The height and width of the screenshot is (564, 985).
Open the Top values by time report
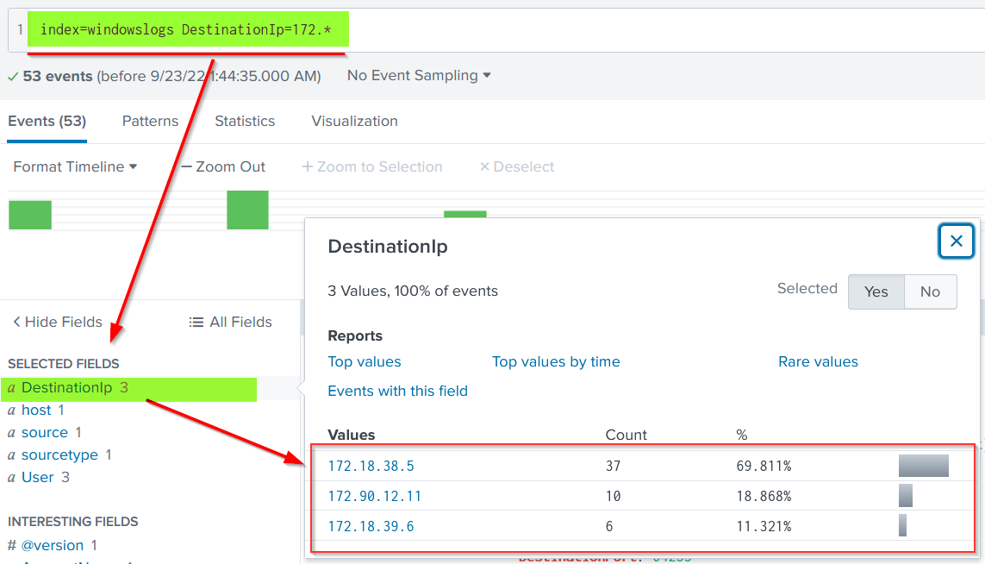tap(556, 361)
